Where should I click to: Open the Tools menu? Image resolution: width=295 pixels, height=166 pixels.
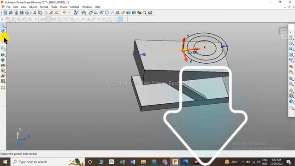[54, 7]
